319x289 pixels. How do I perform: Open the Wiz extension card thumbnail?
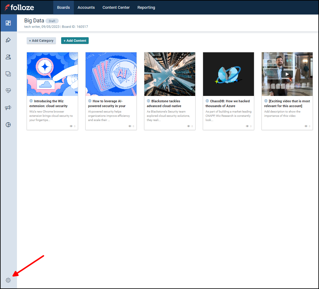coord(52,74)
